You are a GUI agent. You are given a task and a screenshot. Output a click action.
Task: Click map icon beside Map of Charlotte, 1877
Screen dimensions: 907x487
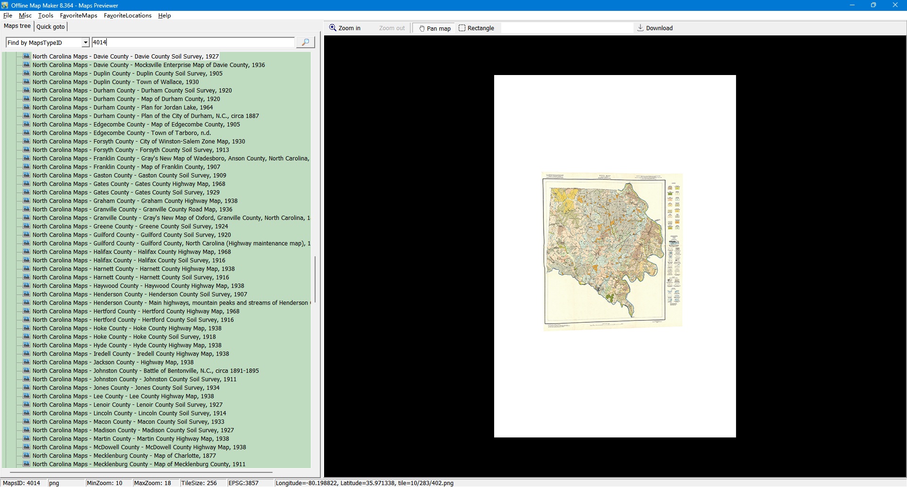(x=26, y=455)
